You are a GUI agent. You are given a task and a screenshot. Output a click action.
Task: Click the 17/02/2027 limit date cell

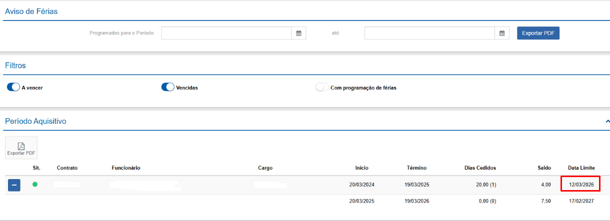click(x=581, y=201)
